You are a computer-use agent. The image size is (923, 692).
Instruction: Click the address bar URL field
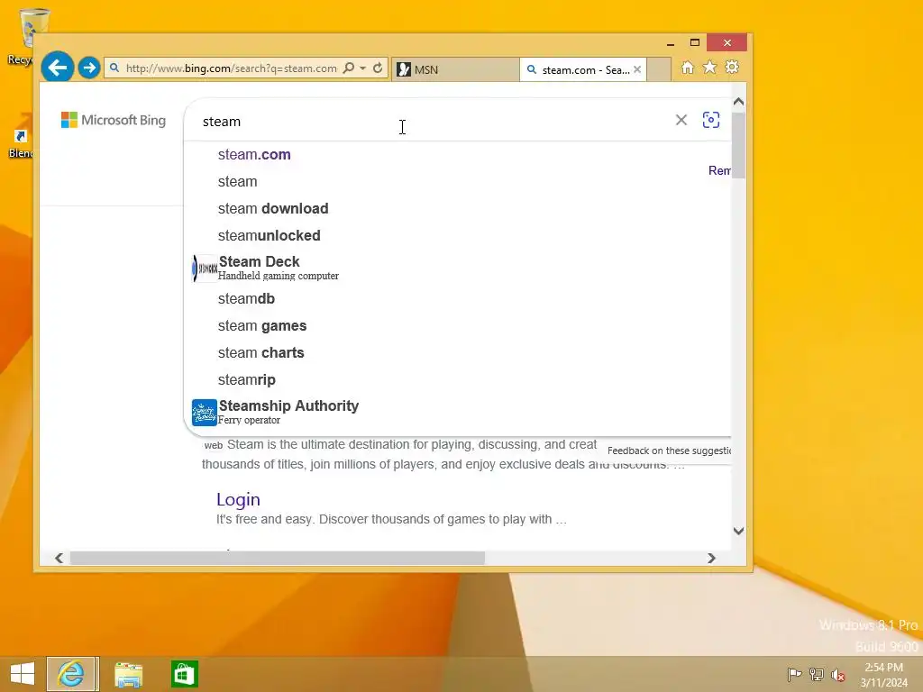click(x=232, y=68)
